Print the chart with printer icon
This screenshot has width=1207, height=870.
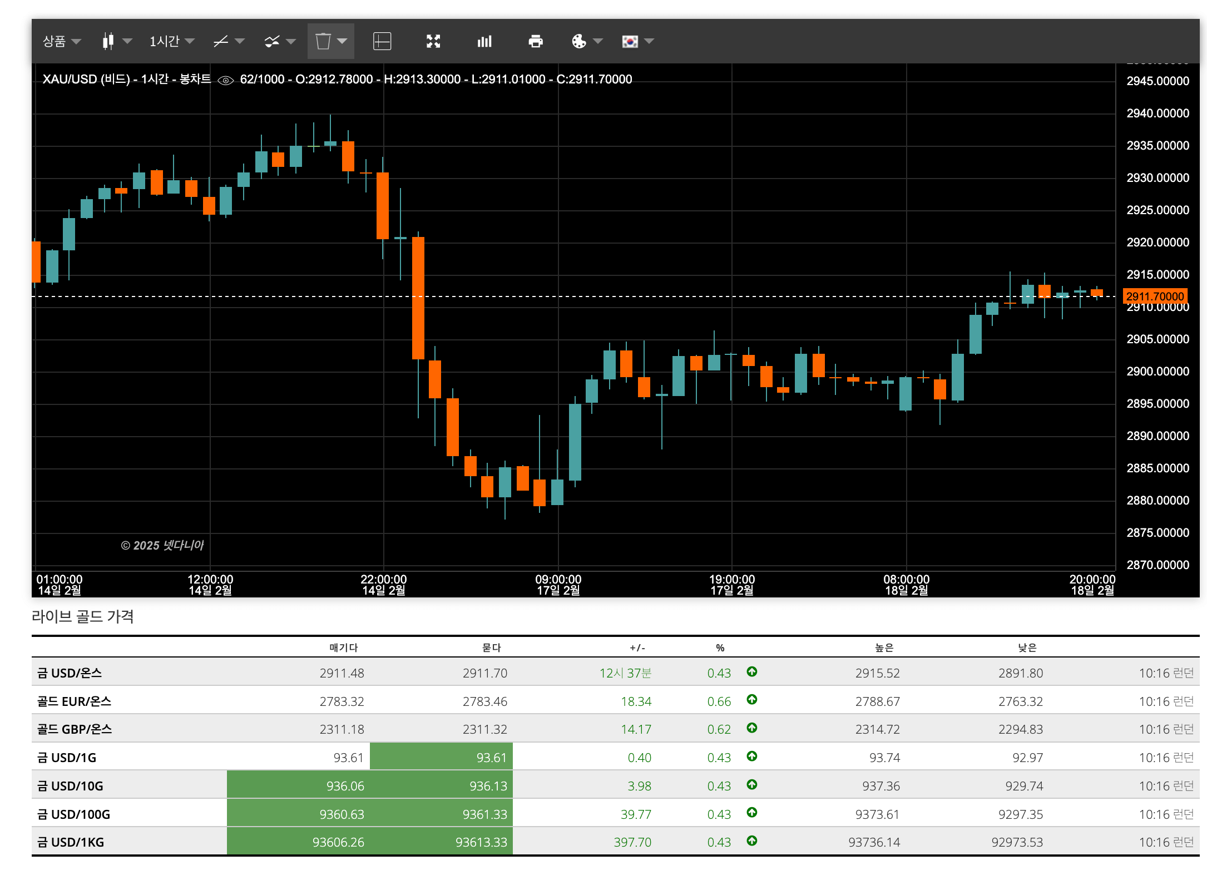point(536,41)
